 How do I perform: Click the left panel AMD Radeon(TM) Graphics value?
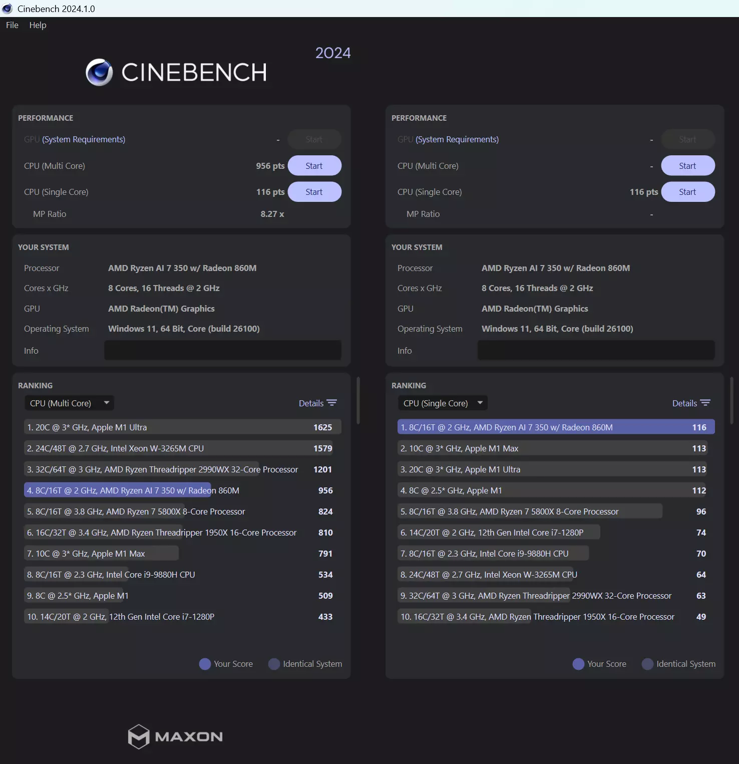pos(161,309)
